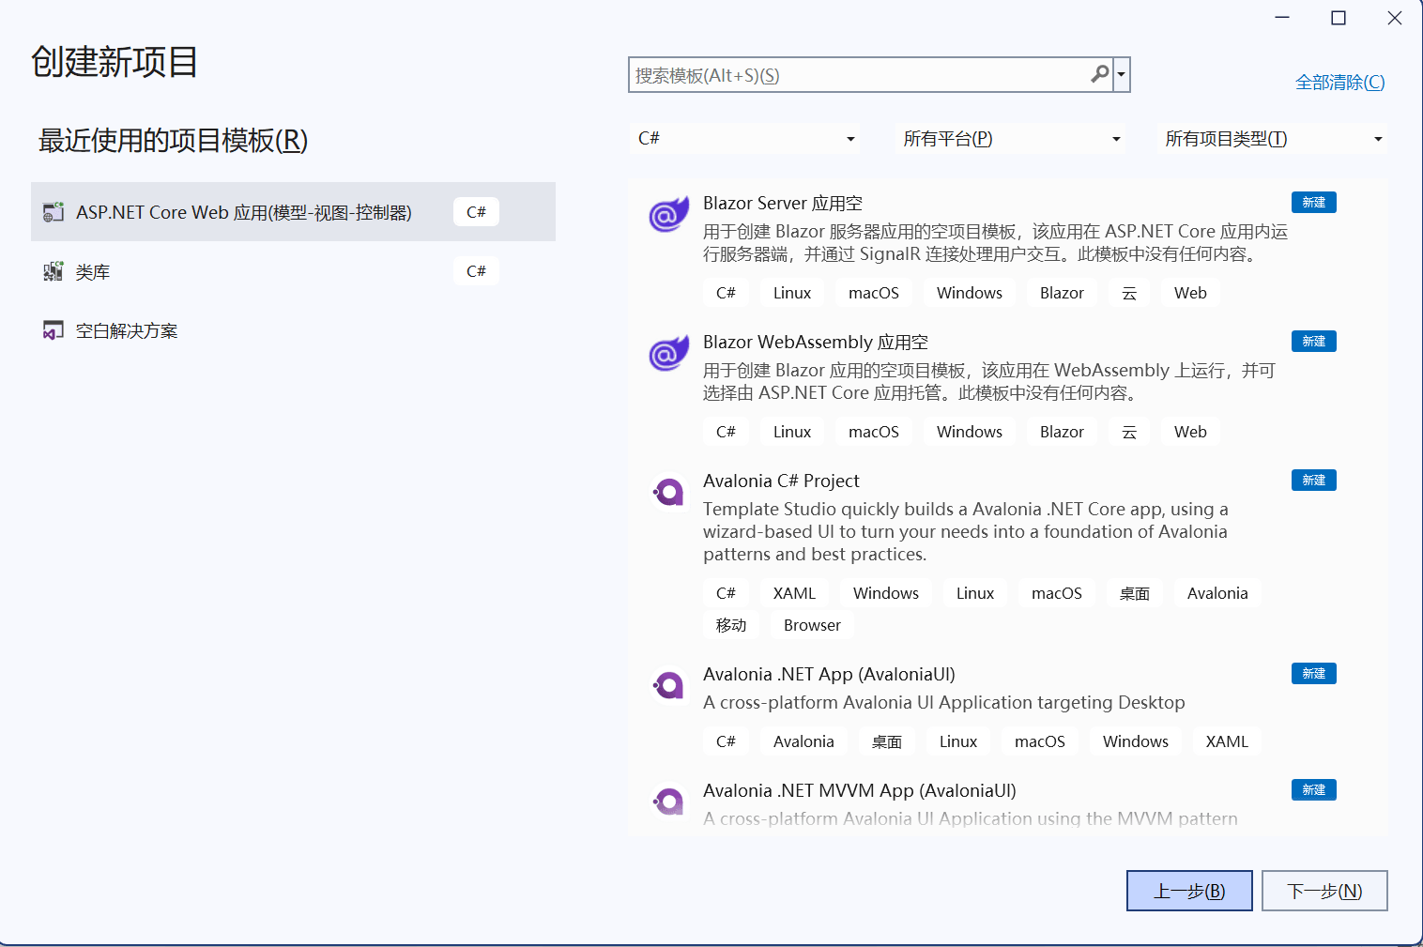The height and width of the screenshot is (947, 1423).
Task: Click the XAML tag under Avalonia .NET App
Action: tap(1227, 741)
